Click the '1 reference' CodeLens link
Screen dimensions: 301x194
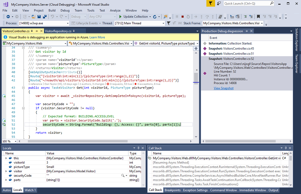35,84
